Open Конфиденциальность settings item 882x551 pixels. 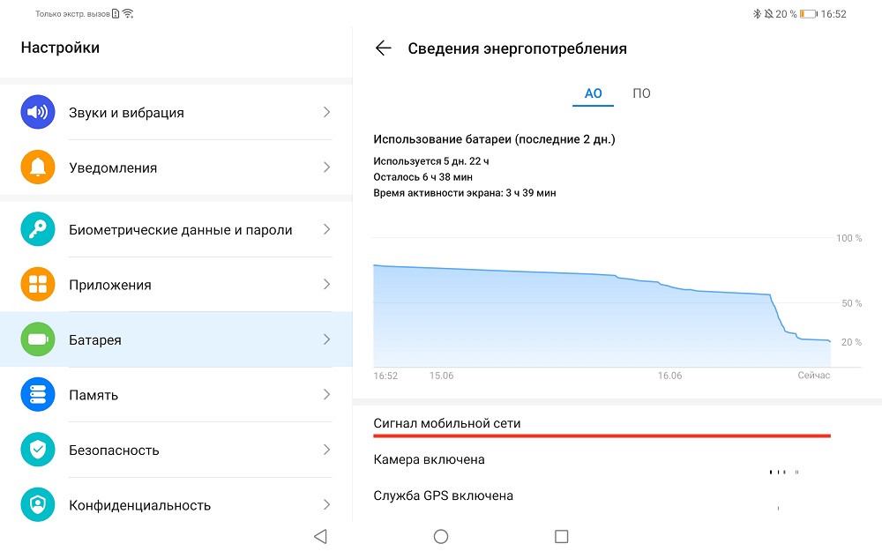[x=176, y=505]
